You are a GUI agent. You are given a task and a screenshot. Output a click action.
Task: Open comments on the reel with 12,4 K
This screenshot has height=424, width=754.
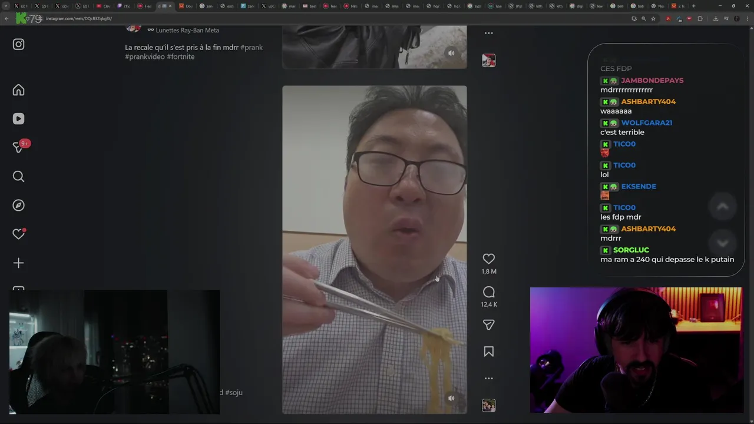click(488, 292)
